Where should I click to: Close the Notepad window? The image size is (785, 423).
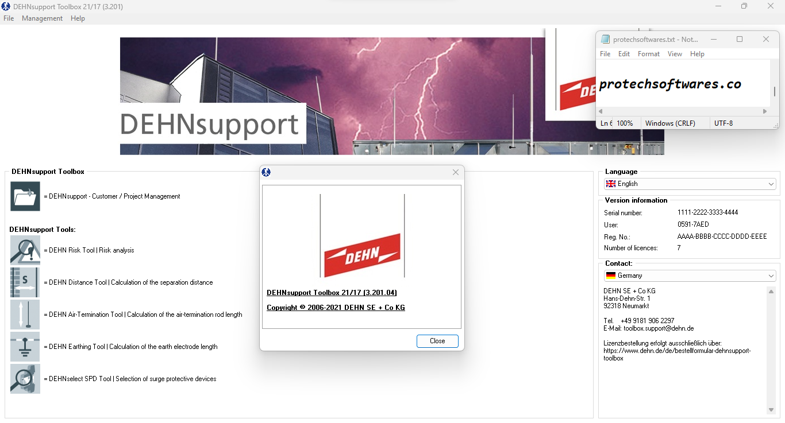pos(766,39)
